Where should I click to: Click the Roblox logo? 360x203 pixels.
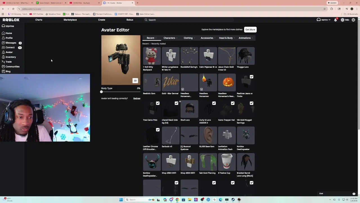[11, 20]
